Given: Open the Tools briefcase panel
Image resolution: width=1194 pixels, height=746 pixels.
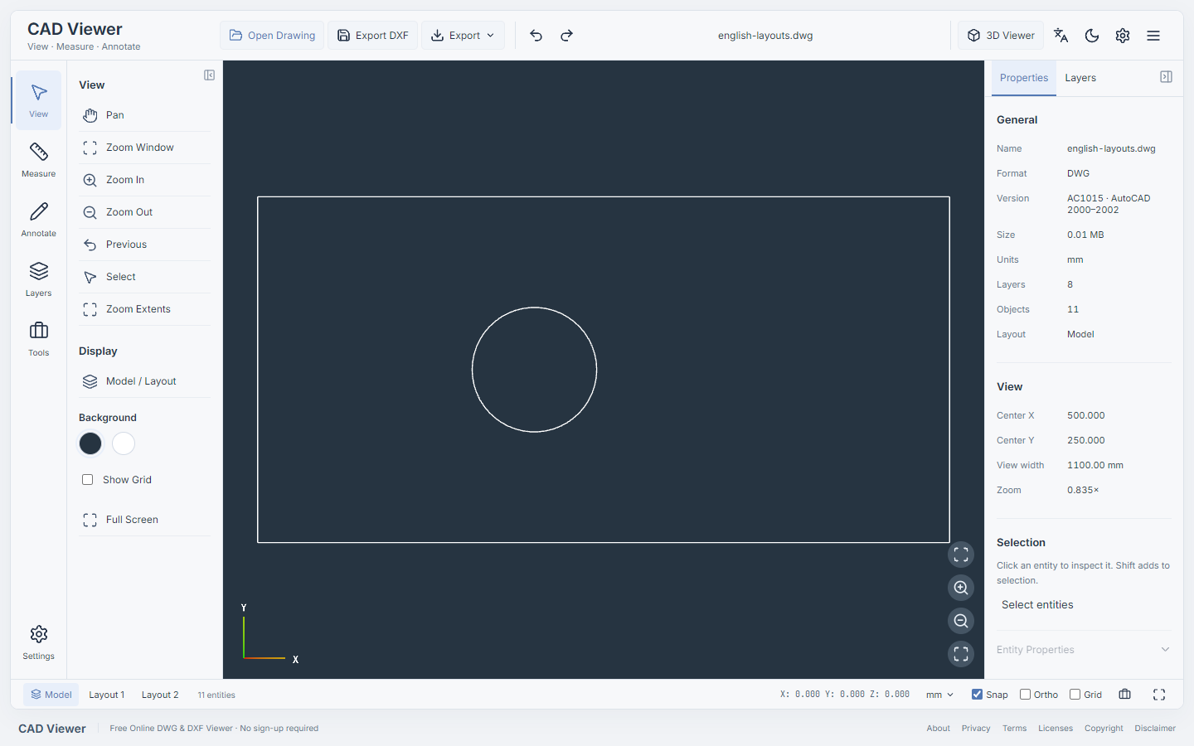Looking at the screenshot, I should [39, 339].
